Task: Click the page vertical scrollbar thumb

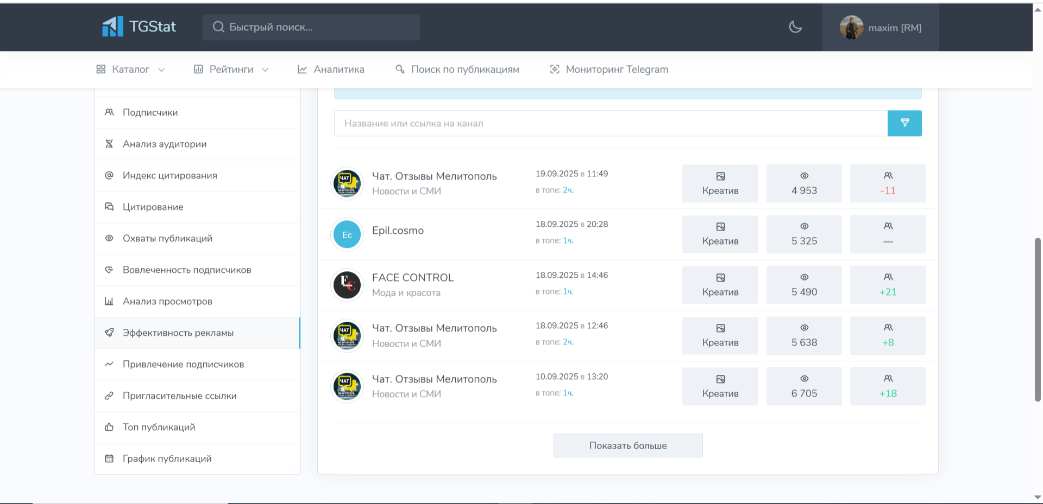Action: point(1038,319)
